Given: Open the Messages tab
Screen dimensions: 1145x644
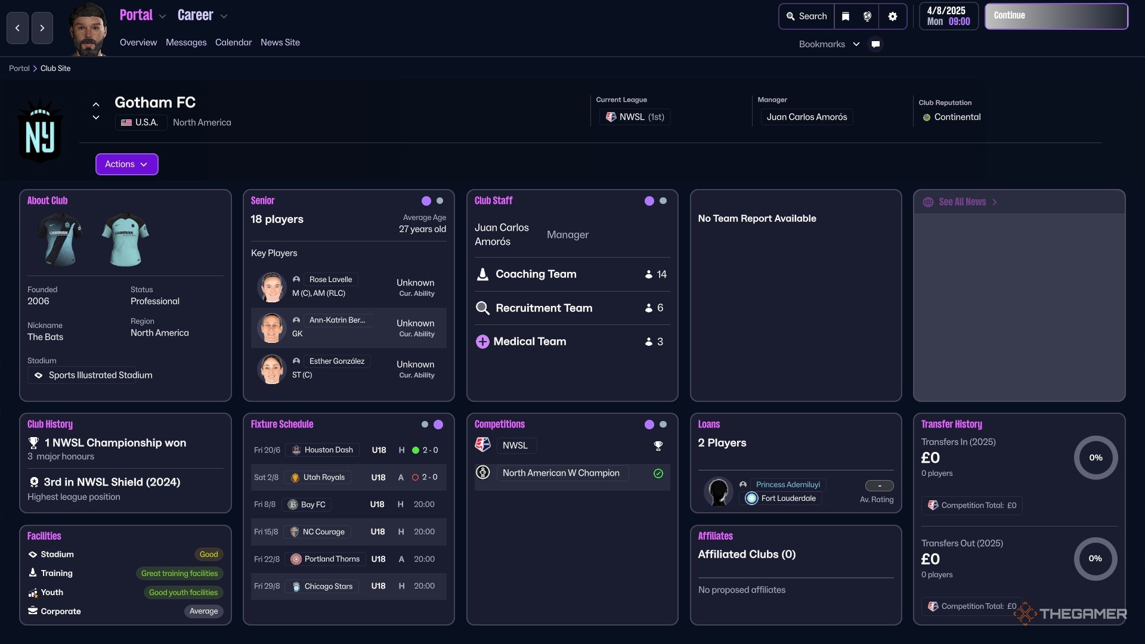Looking at the screenshot, I should (x=186, y=42).
